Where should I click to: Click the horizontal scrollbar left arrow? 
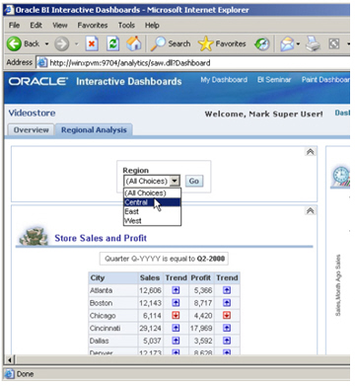click(10, 359)
